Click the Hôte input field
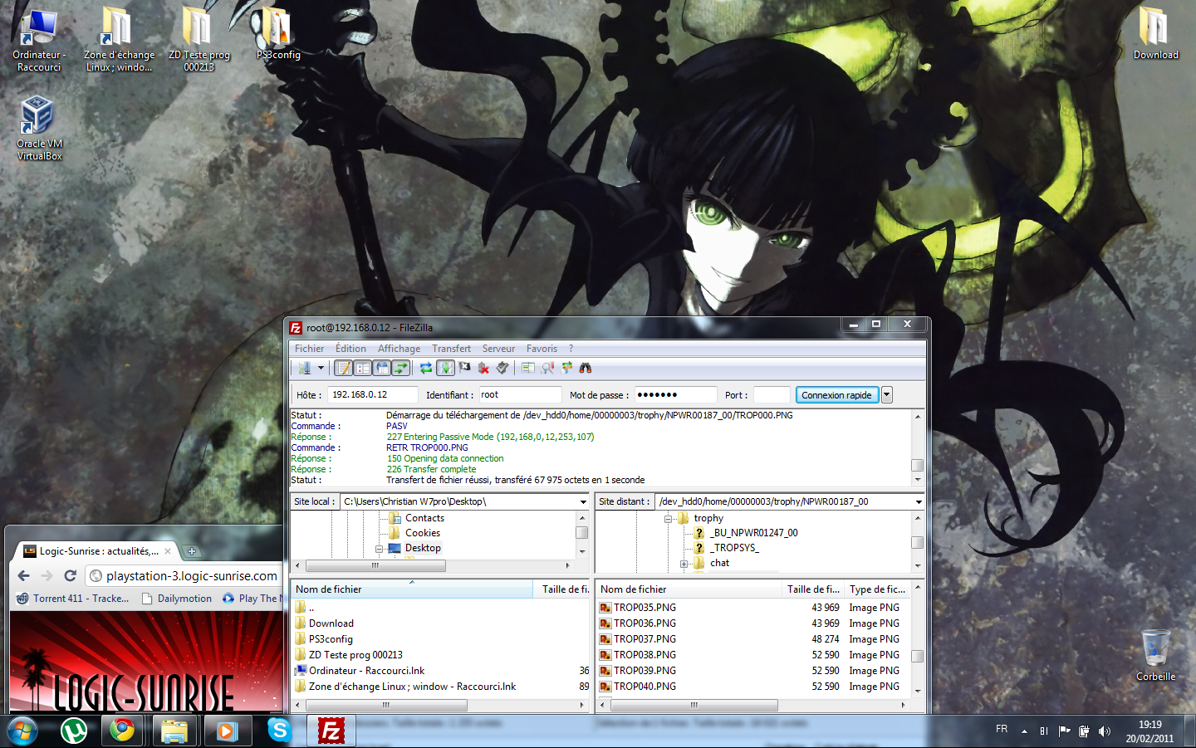 tap(373, 395)
